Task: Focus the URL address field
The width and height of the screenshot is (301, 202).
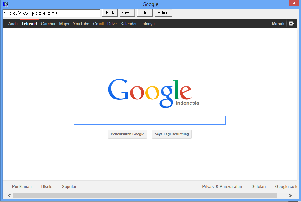Action: point(51,13)
